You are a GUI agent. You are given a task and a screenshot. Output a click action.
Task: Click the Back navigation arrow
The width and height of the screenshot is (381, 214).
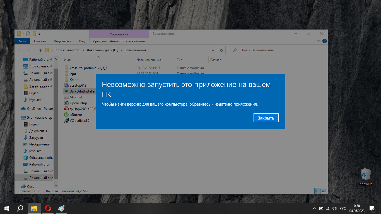tap(20, 50)
